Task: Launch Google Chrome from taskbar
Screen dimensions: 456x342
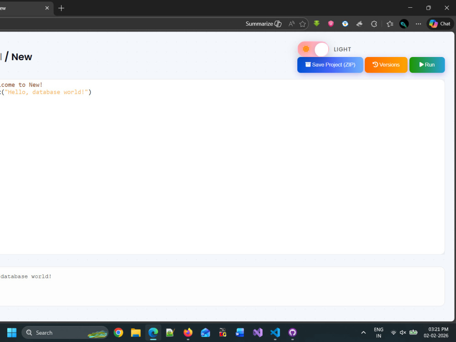Action: 119,332
